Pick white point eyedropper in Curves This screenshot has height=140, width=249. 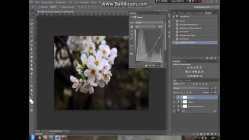pos(132,38)
